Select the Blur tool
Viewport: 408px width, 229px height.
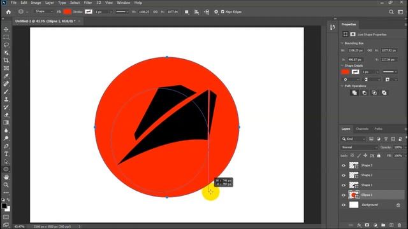tap(6, 130)
